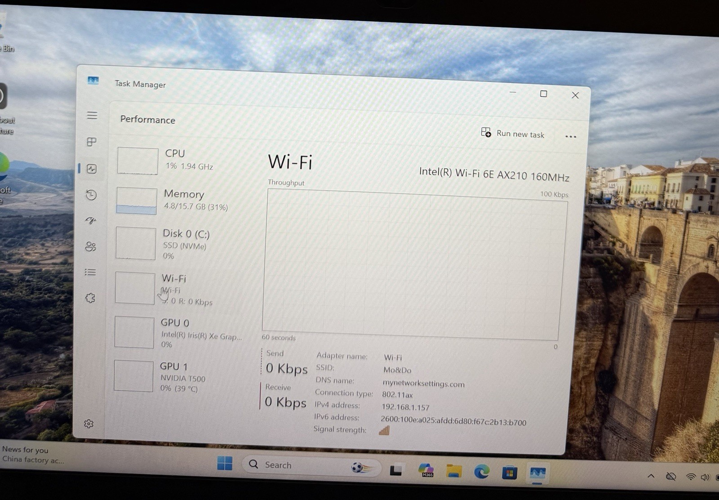Viewport: 719px width, 500px height.
Task: Open Microsoft 365 Copilot taskbar icon
Action: pos(426,471)
